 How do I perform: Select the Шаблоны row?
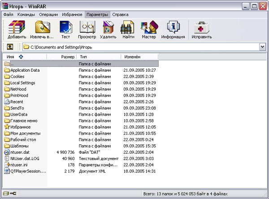[x=81, y=146]
